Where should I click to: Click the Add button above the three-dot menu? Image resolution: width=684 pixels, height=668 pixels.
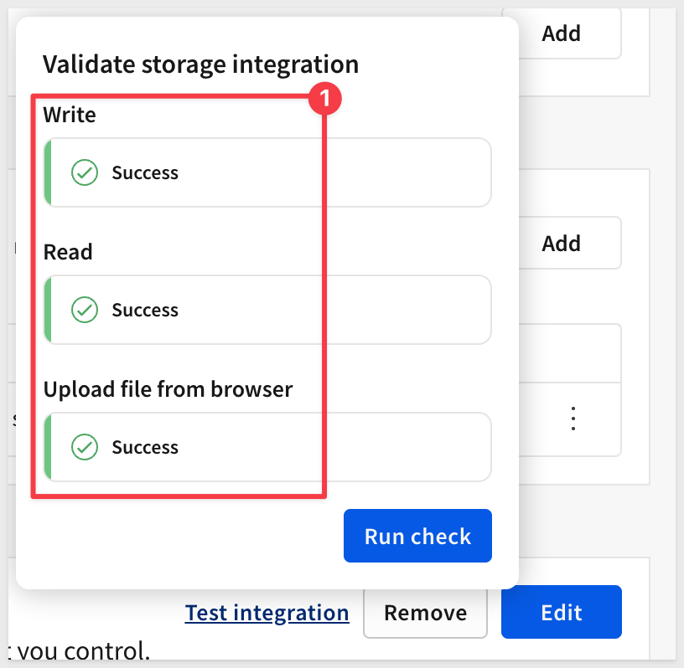click(561, 244)
